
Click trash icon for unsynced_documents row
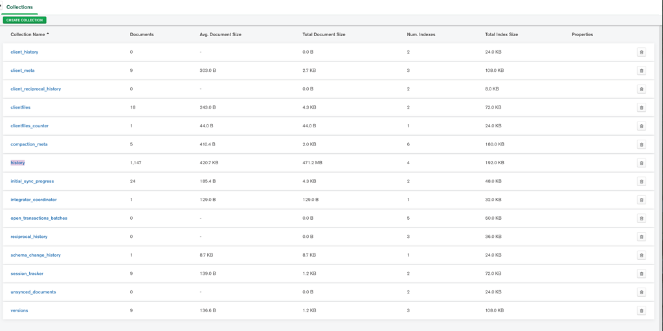pos(641,292)
